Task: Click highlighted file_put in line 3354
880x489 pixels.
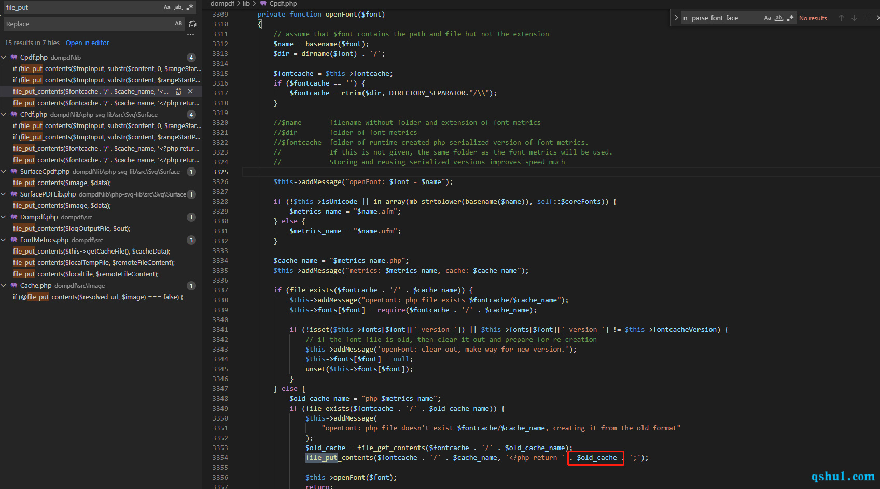Action: click(322, 457)
